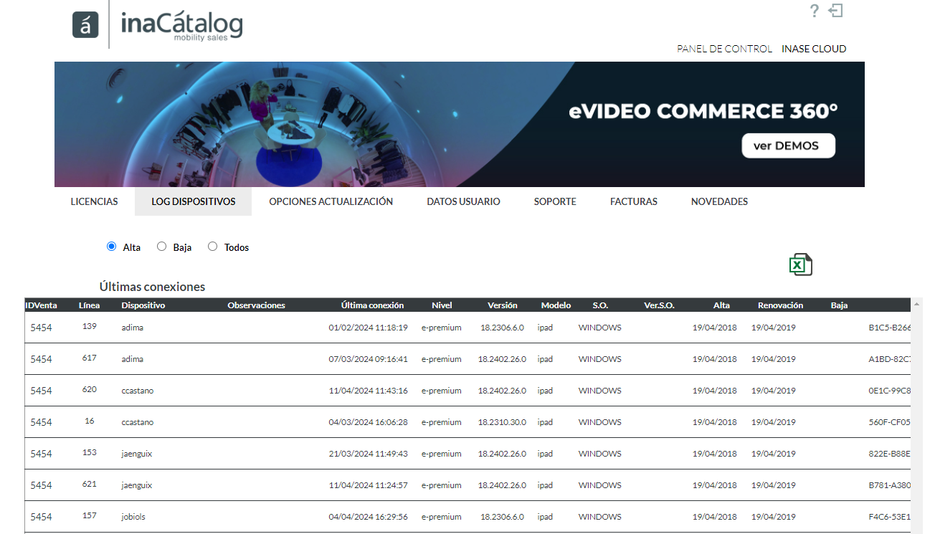The width and height of the screenshot is (930, 534).
Task: Click the INASE CLOUD link
Action: point(814,49)
